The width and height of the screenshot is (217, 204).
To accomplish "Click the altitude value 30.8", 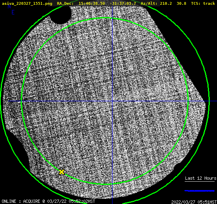I will (x=181, y=4).
